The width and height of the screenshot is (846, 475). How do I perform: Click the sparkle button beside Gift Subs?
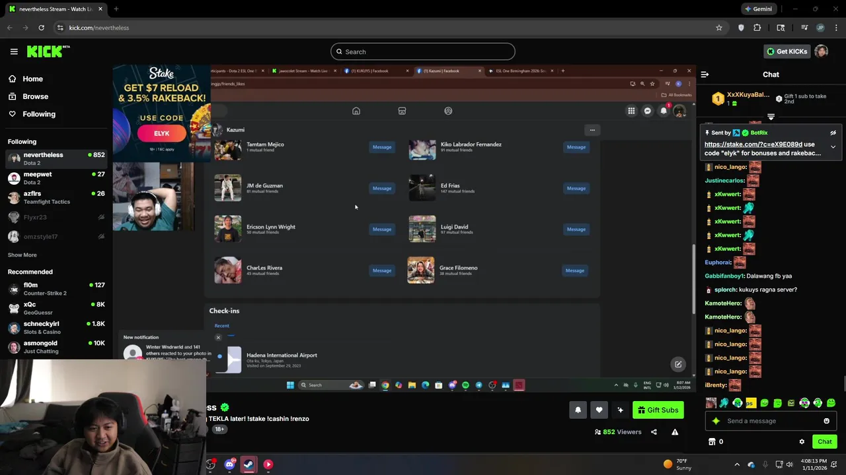[620, 410]
